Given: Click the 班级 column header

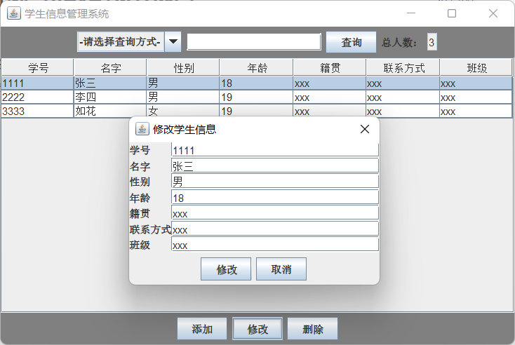Looking at the screenshot, I should pos(476,68).
